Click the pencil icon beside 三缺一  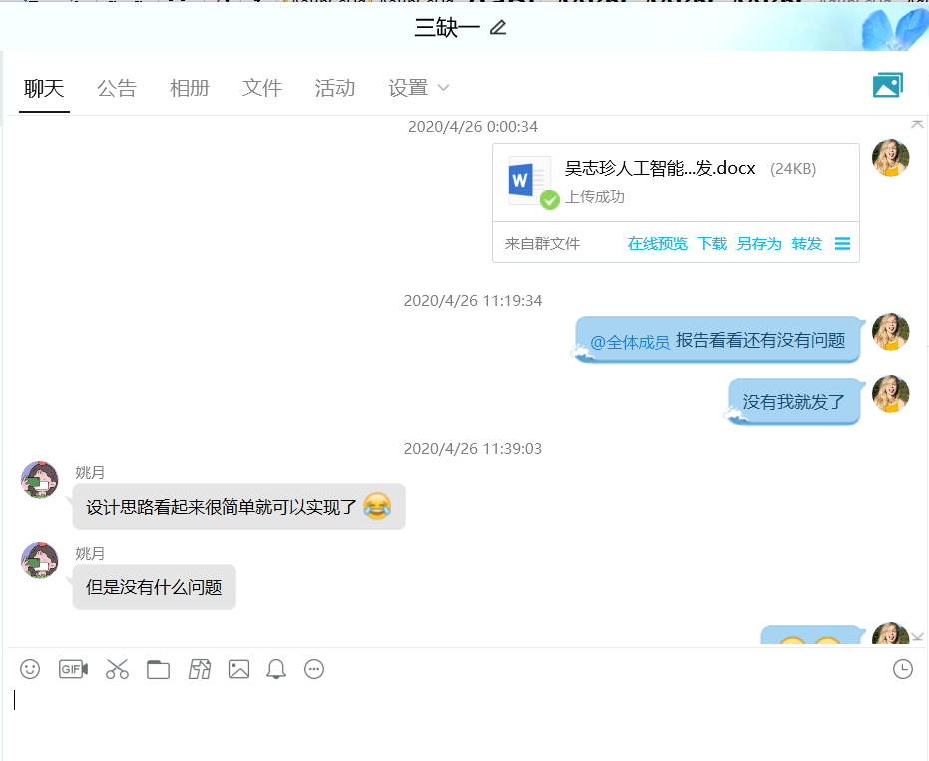pyautogui.click(x=498, y=27)
